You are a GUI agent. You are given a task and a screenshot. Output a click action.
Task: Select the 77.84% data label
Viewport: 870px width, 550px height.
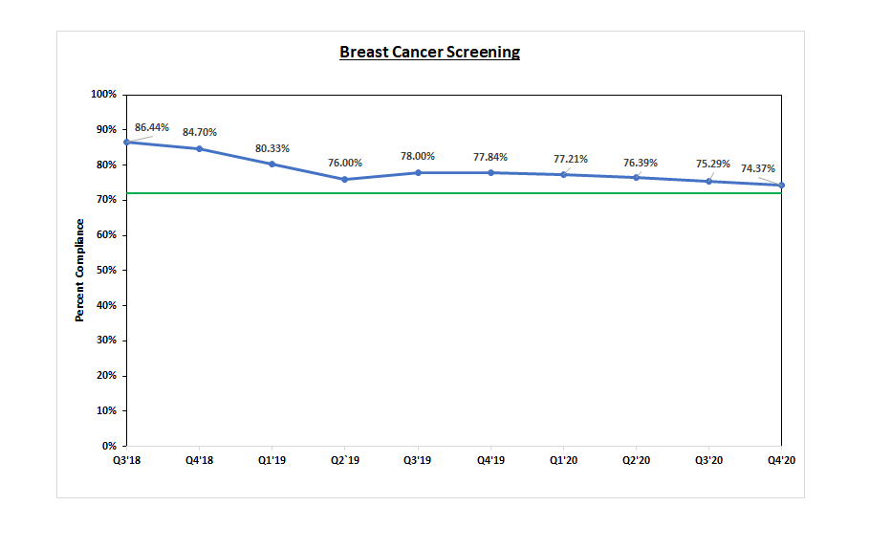click(x=490, y=157)
